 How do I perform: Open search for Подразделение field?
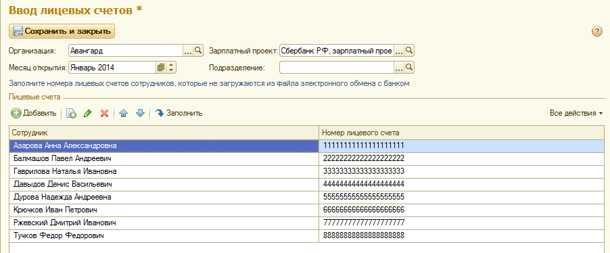[x=409, y=68]
